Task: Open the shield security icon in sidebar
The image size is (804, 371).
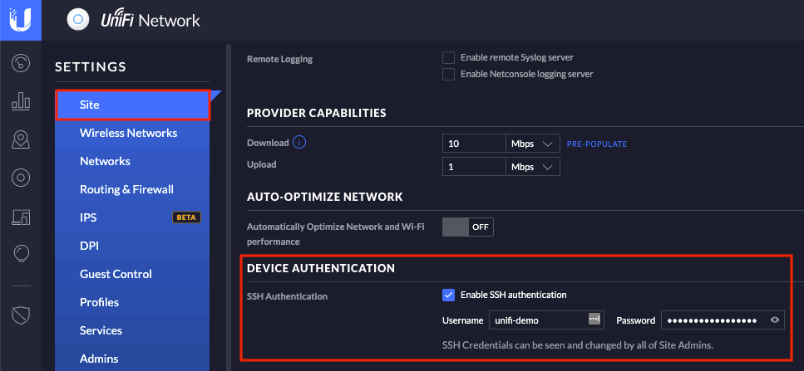Action: point(21,315)
